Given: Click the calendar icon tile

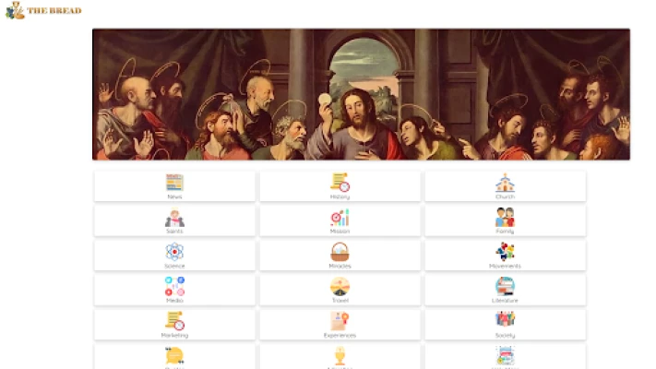Looking at the screenshot, I should coord(505,356).
